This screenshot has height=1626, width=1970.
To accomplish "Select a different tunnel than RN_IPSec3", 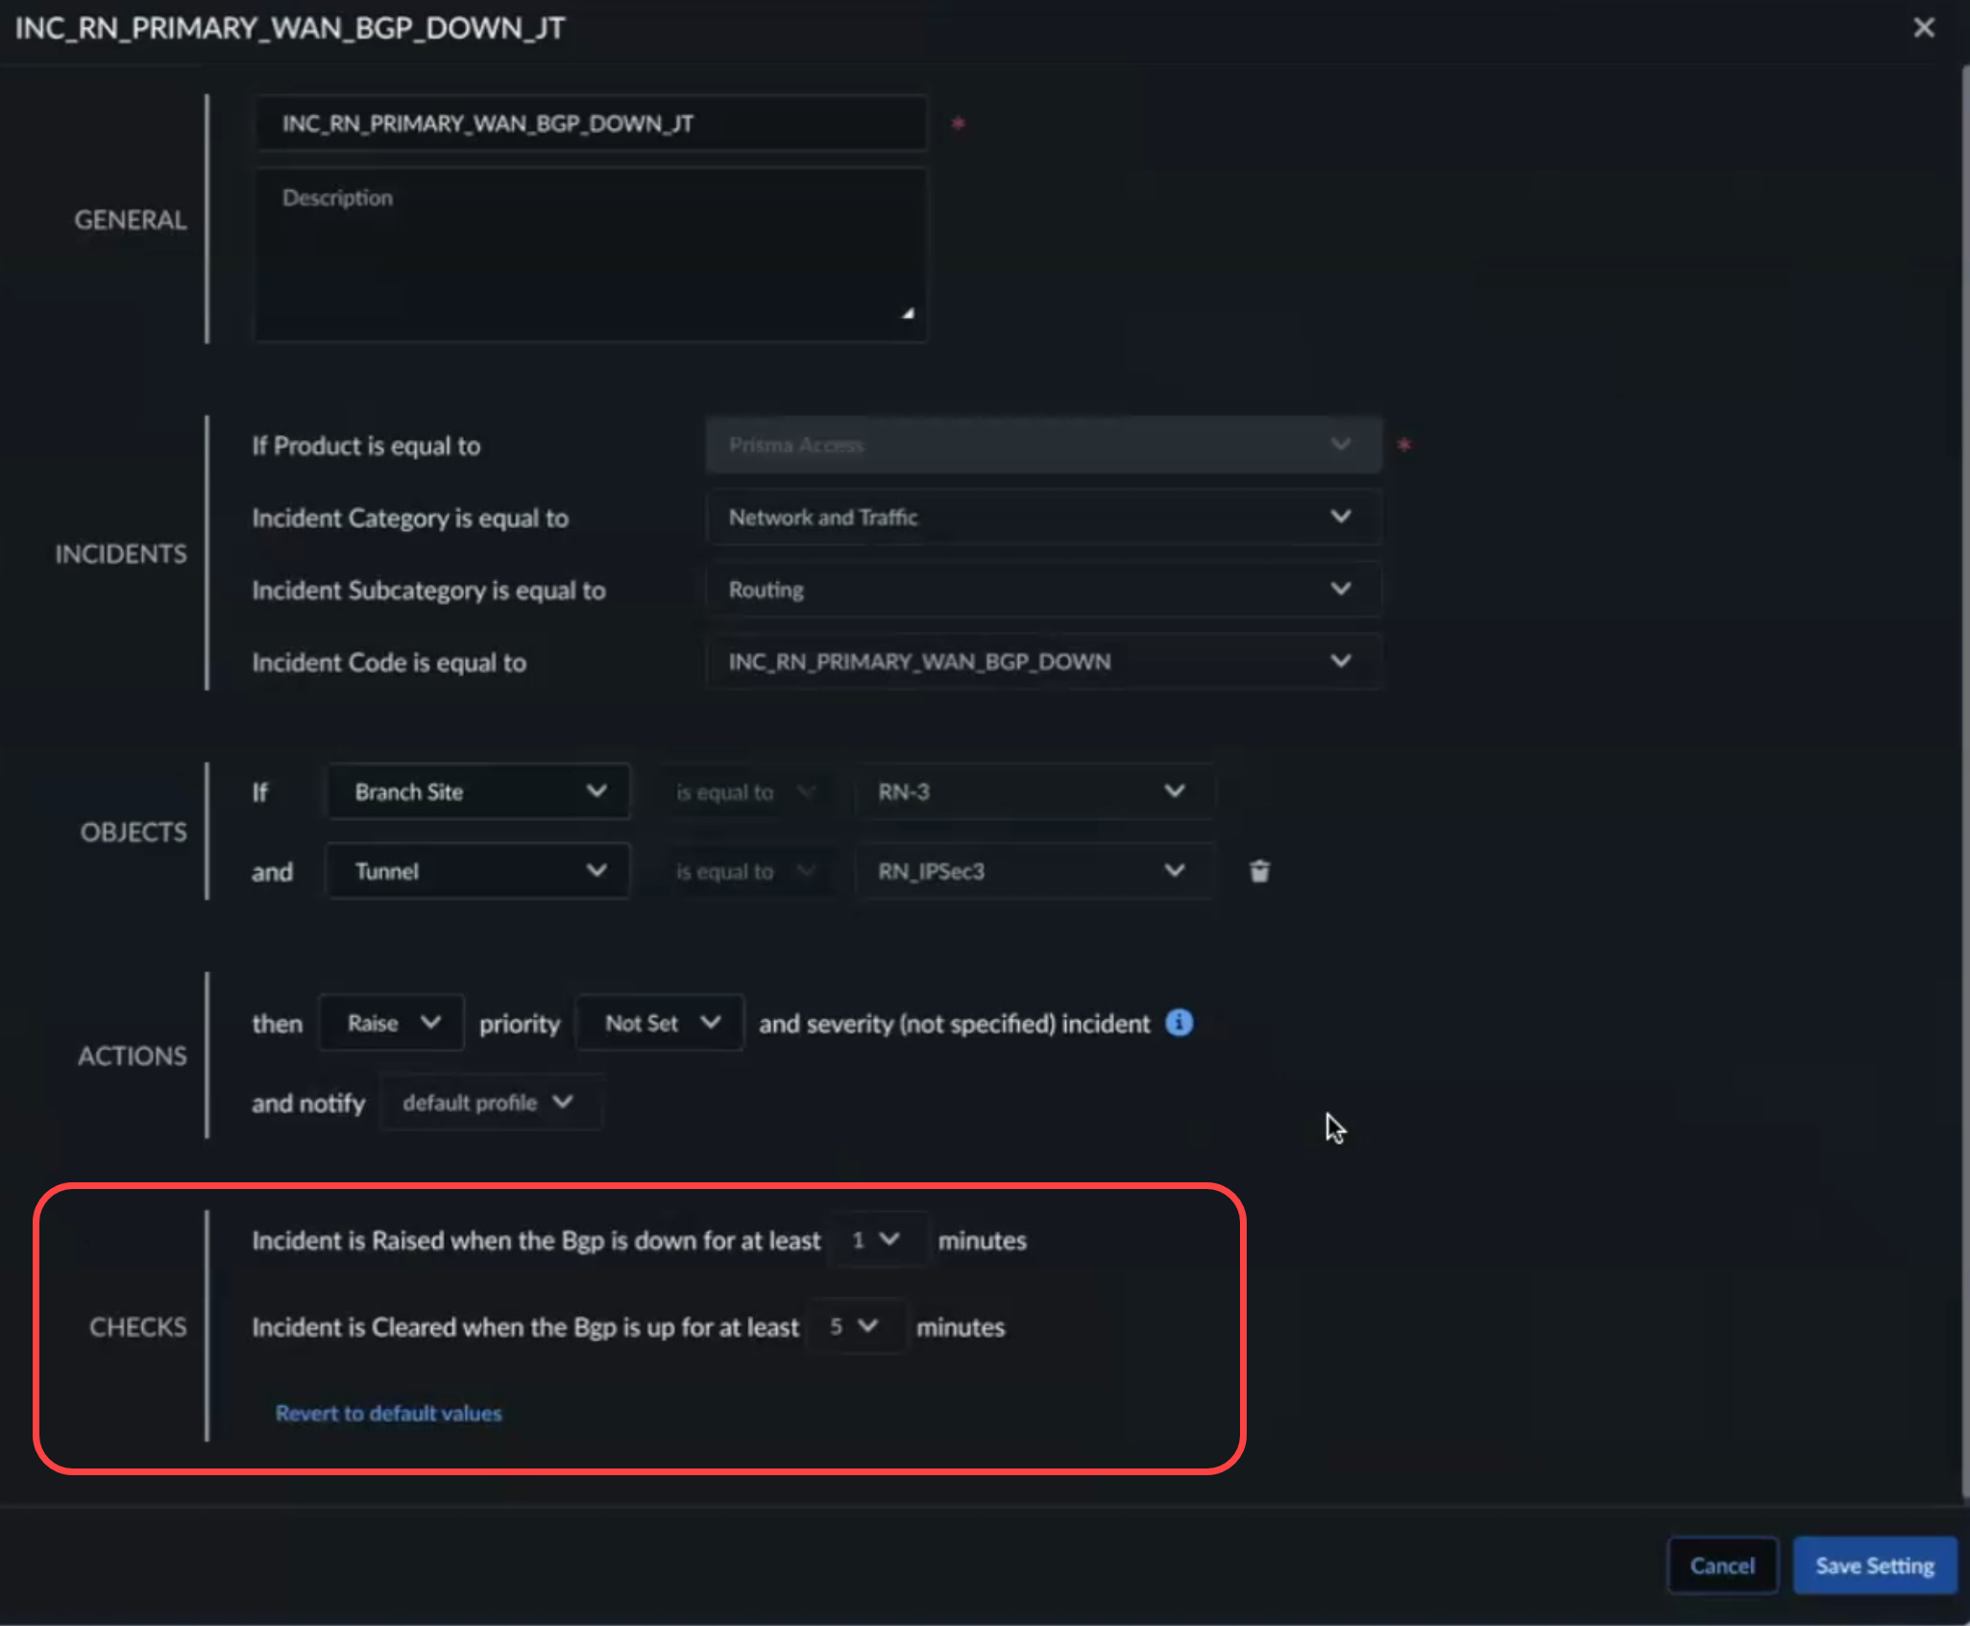I will 1034,872.
